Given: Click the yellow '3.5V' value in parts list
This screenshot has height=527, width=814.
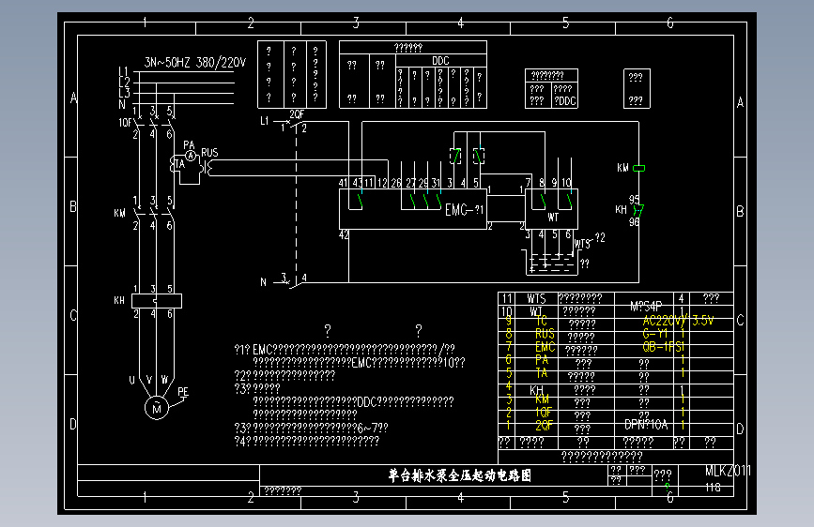Looking at the screenshot, I should (x=703, y=321).
